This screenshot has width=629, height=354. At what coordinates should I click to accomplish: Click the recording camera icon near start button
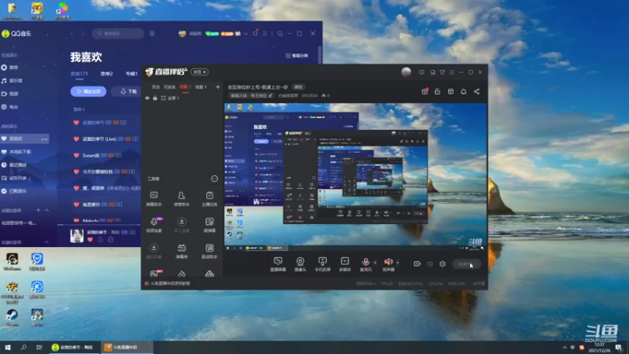pos(417,264)
